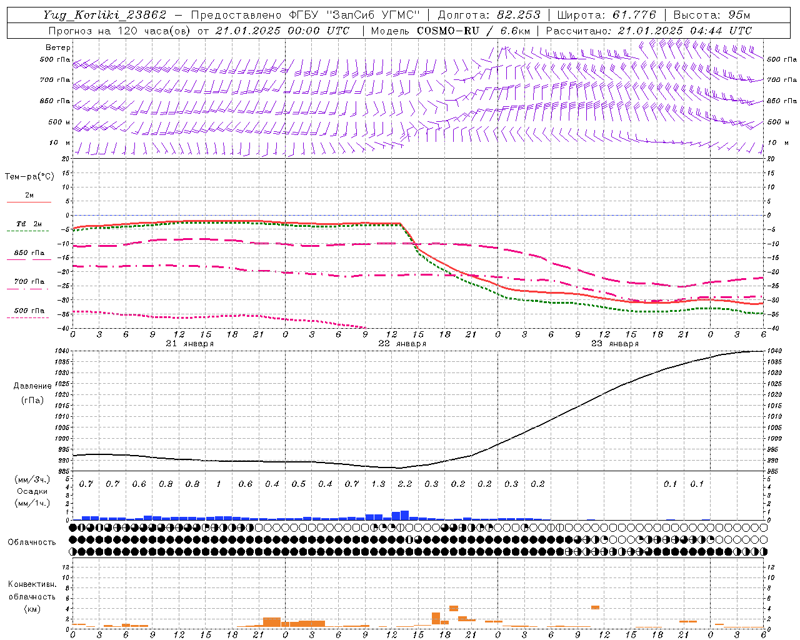Click the elevation text Высота: 95м
Viewport: 800px width, 640px height.
click(x=711, y=15)
